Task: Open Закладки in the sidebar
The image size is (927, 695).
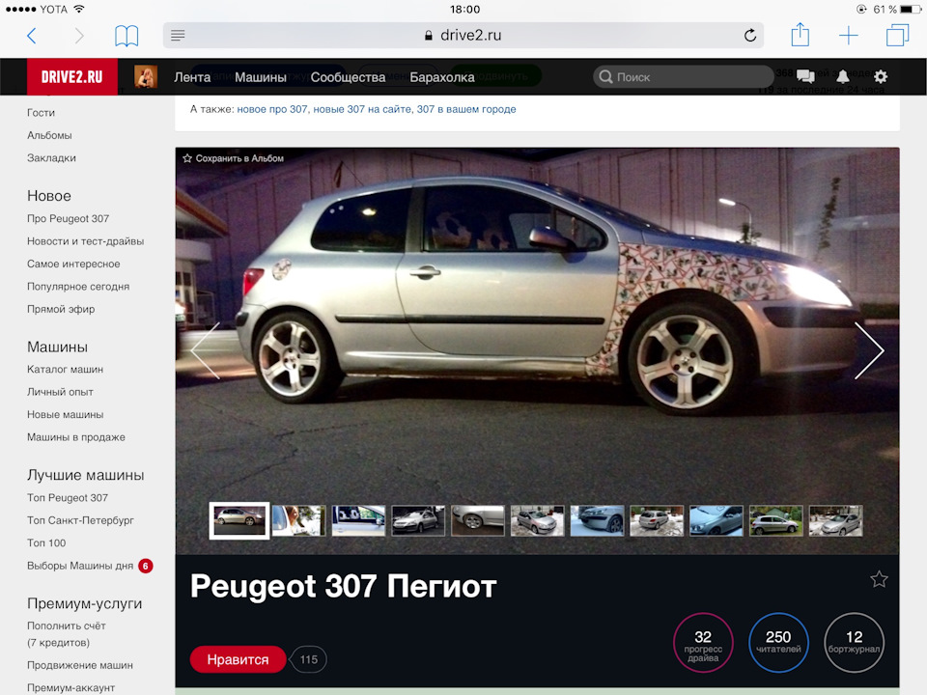Action: pos(51,158)
